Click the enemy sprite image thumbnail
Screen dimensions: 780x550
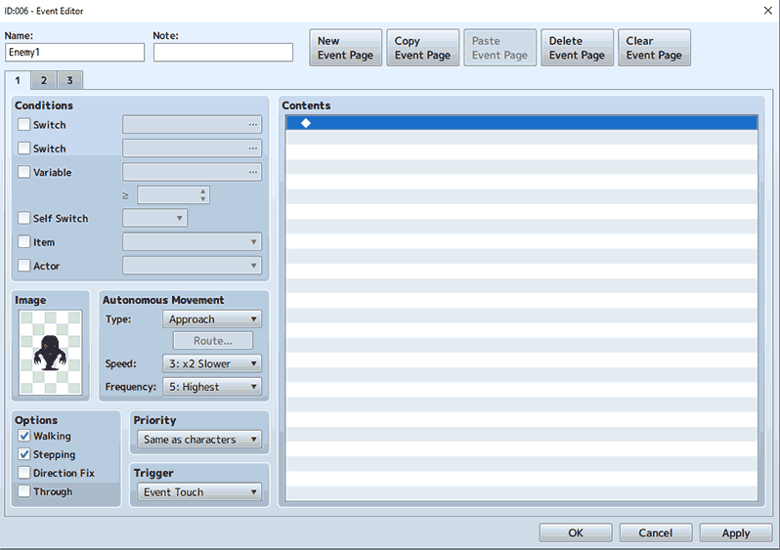coord(50,353)
